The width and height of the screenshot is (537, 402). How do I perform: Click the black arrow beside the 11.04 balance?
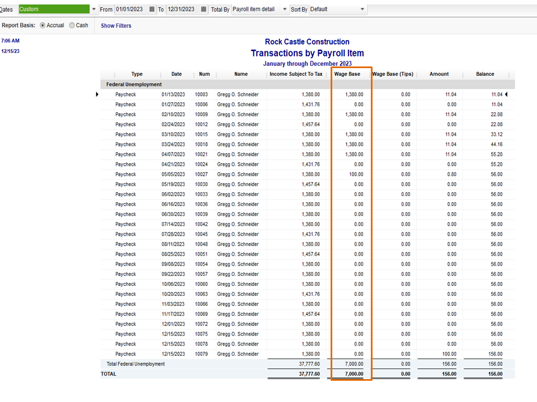(x=507, y=94)
